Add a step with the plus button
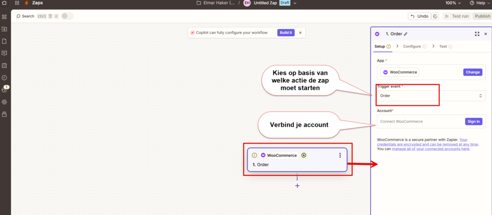This screenshot has width=492, height=215. [x=297, y=186]
